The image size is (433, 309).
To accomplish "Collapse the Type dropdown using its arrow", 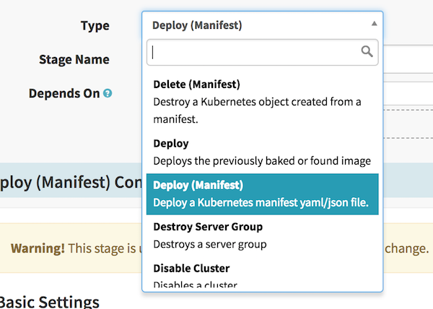I will point(374,24).
